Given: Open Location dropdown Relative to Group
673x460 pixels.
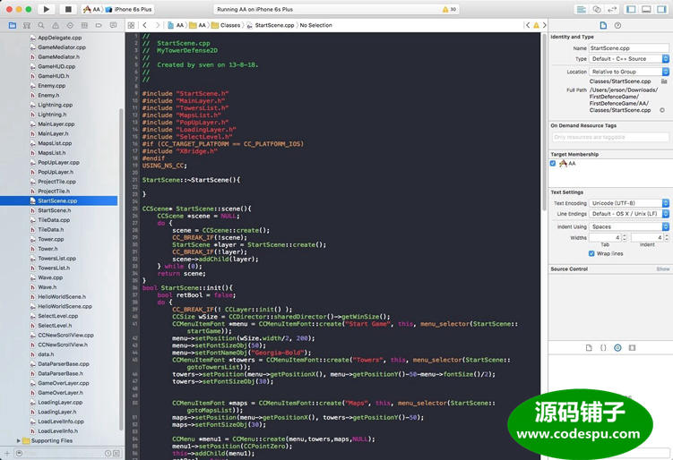Looking at the screenshot, I should click(629, 72).
